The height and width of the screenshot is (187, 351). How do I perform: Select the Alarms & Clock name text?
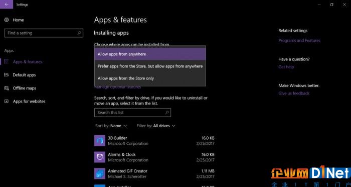coord(122,155)
